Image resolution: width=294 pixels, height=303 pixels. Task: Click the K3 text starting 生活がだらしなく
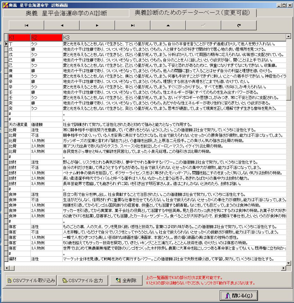(175, 200)
